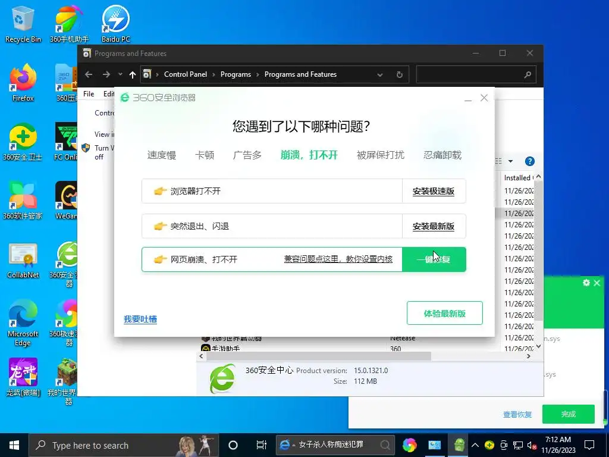Click Programs breadcrumb in address bar
The height and width of the screenshot is (457, 609).
pyautogui.click(x=236, y=74)
